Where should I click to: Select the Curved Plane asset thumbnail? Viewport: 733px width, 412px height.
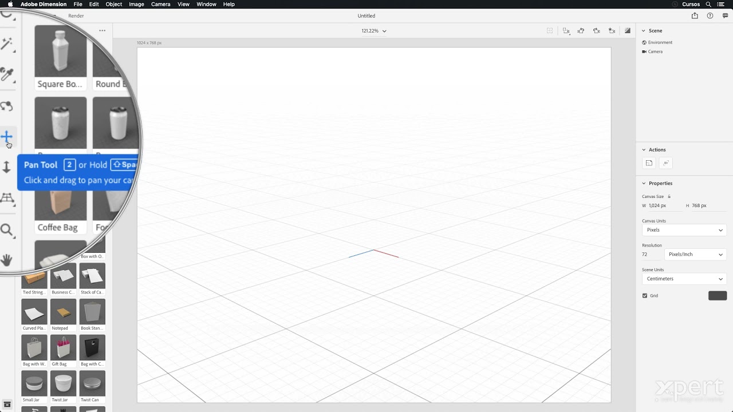click(34, 312)
